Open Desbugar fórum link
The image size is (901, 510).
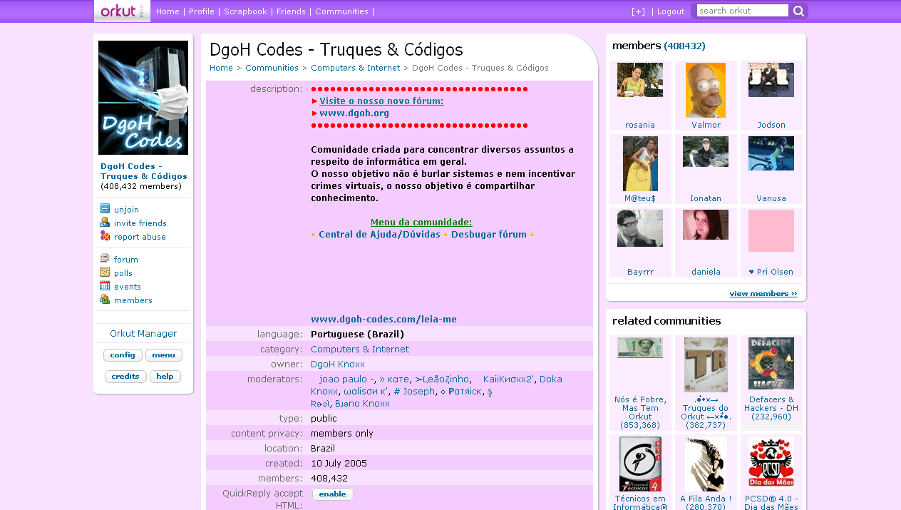click(489, 234)
